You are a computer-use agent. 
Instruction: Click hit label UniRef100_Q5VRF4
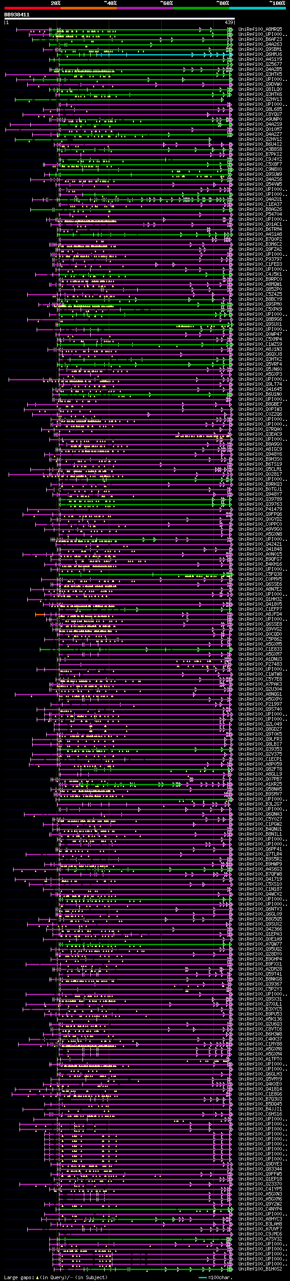click(x=260, y=364)
